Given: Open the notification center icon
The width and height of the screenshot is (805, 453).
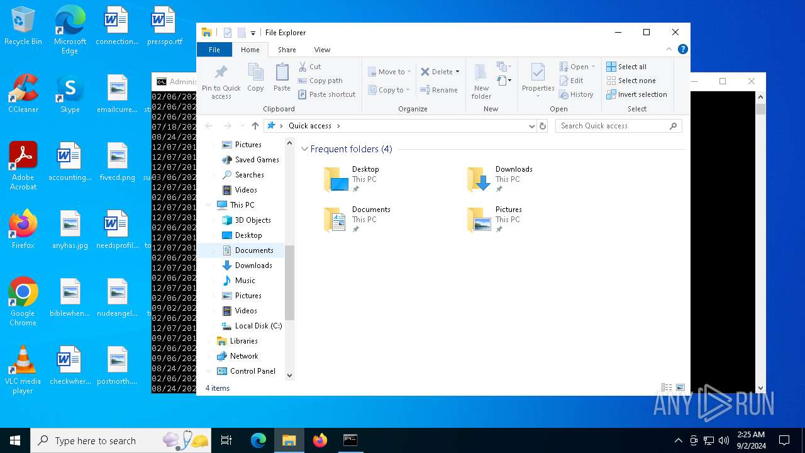Looking at the screenshot, I should coord(784,440).
